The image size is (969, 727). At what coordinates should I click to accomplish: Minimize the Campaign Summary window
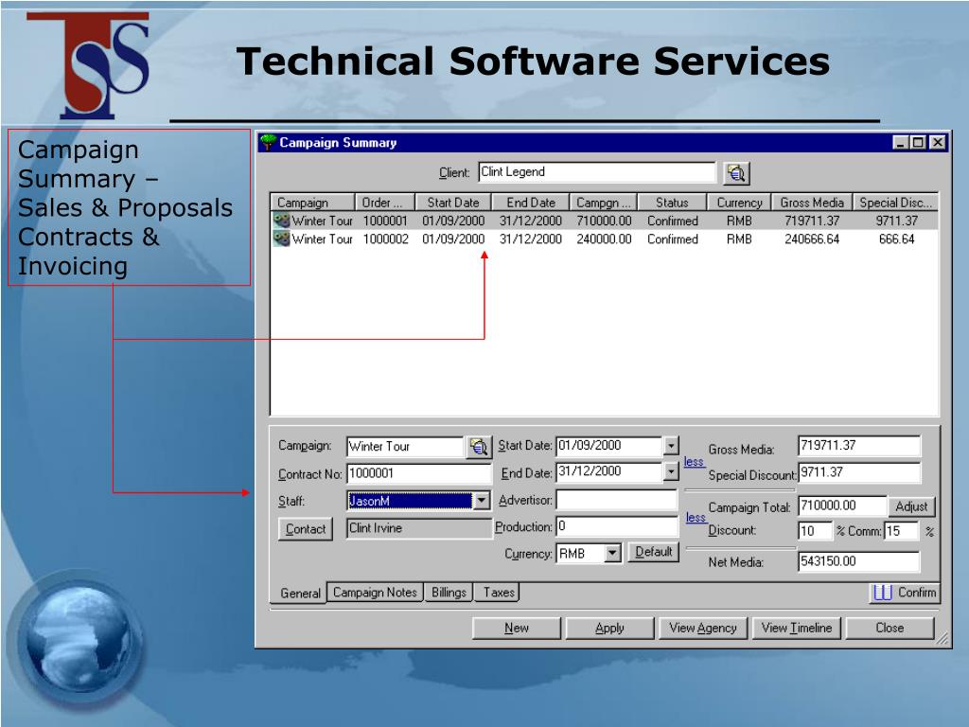[902, 142]
